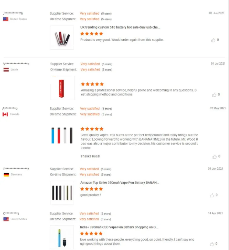View red Vitamin B12 box product thumbnail

(x=62, y=88)
